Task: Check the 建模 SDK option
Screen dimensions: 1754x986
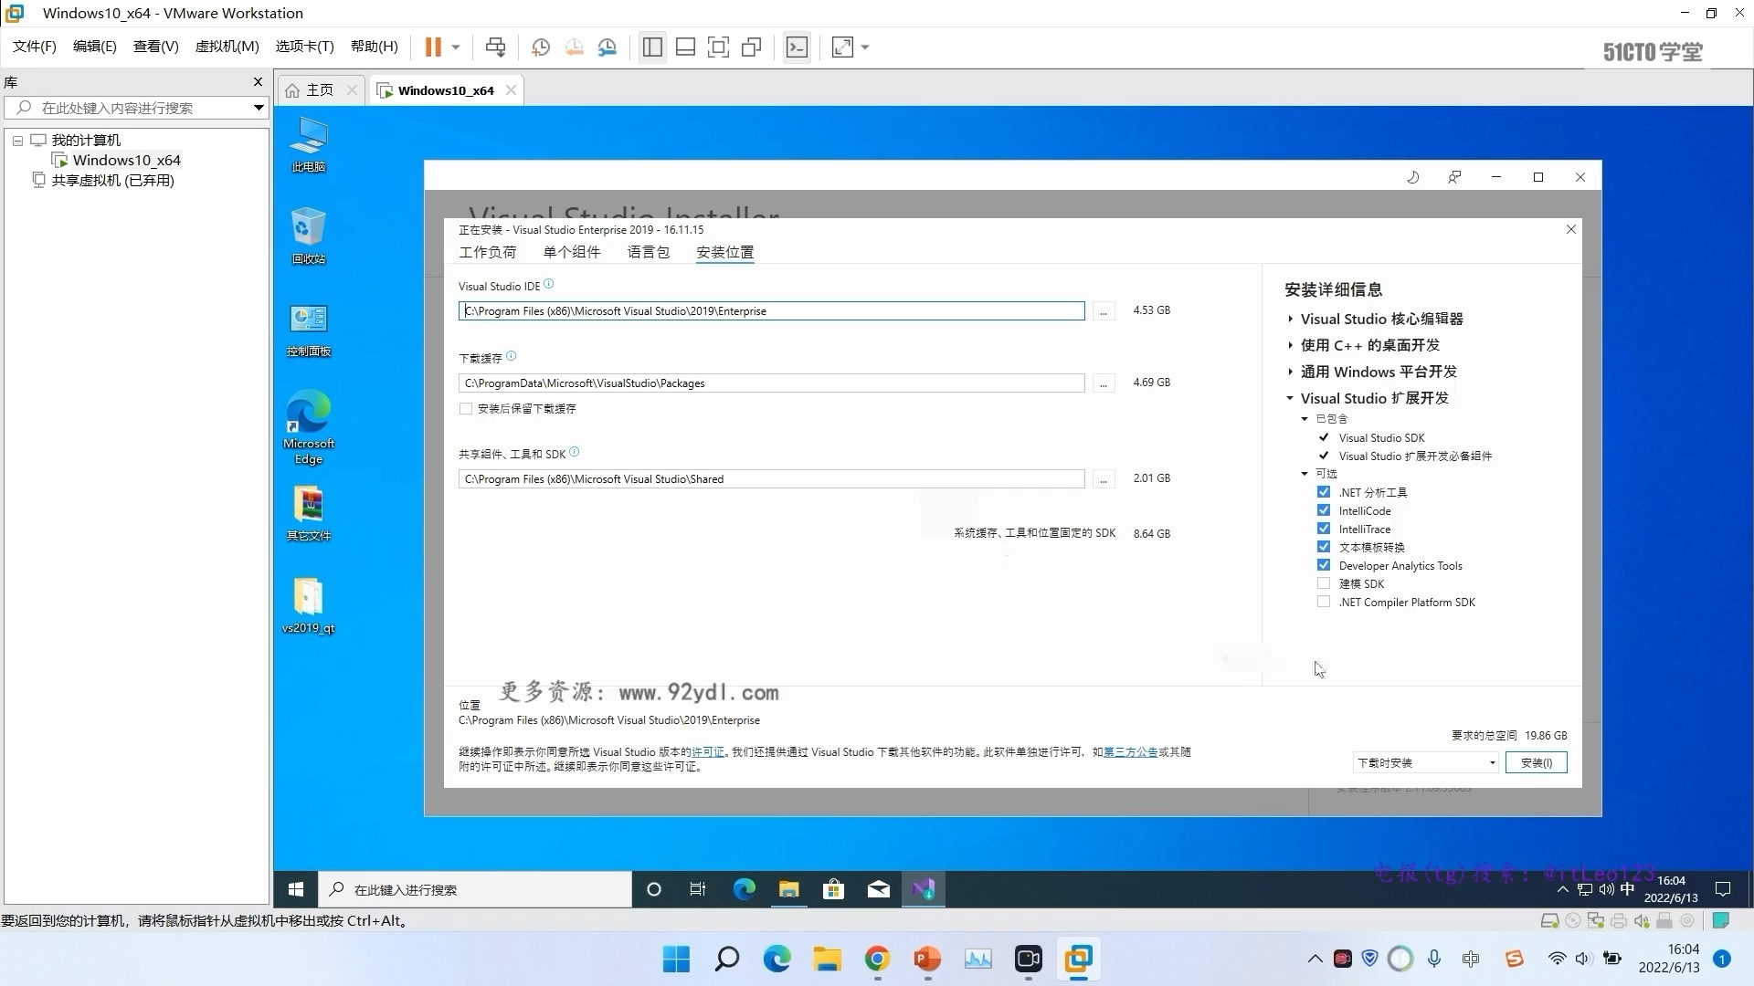Action: [x=1324, y=583]
